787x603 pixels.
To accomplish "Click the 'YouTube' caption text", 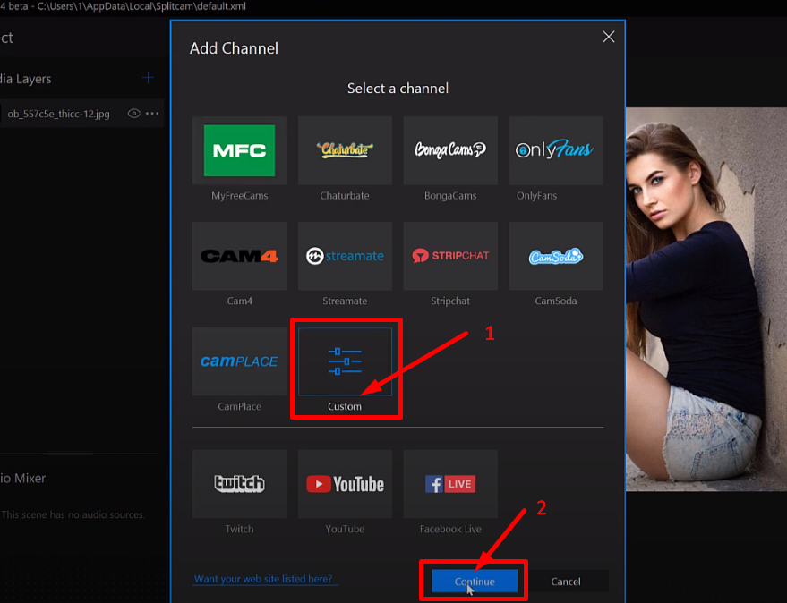I will 345,529.
